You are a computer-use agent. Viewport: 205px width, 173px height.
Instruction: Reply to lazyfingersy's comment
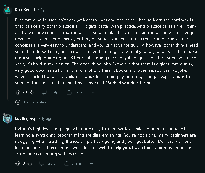click(x=48, y=163)
